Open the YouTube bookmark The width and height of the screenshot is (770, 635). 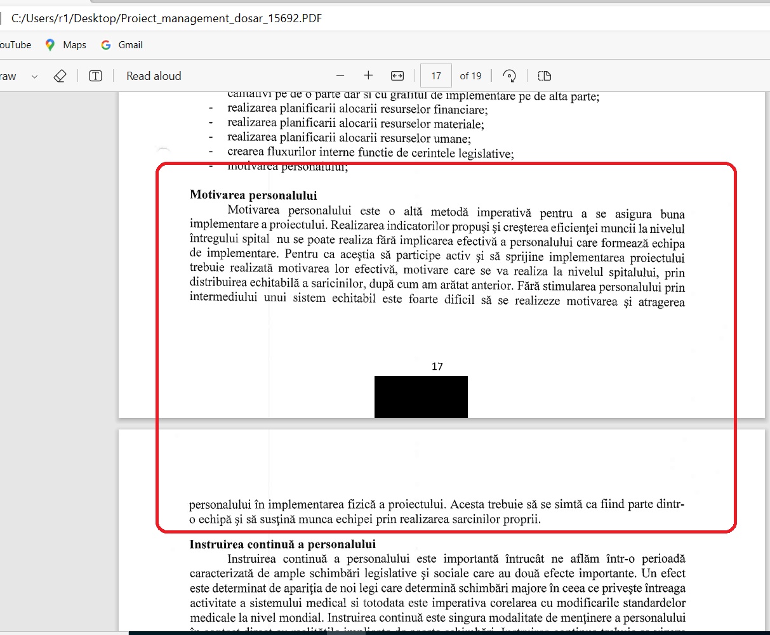[x=15, y=45]
